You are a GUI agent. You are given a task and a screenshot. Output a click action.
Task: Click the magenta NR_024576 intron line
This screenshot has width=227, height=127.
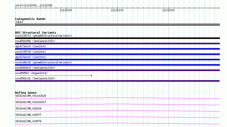(x=117, y=123)
